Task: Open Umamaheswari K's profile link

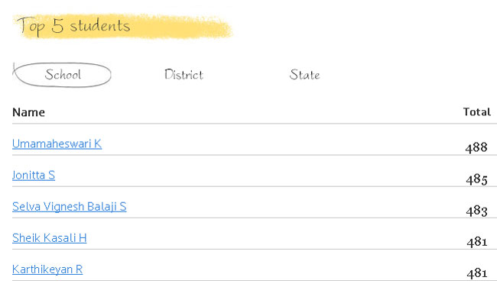Action: [x=57, y=143]
